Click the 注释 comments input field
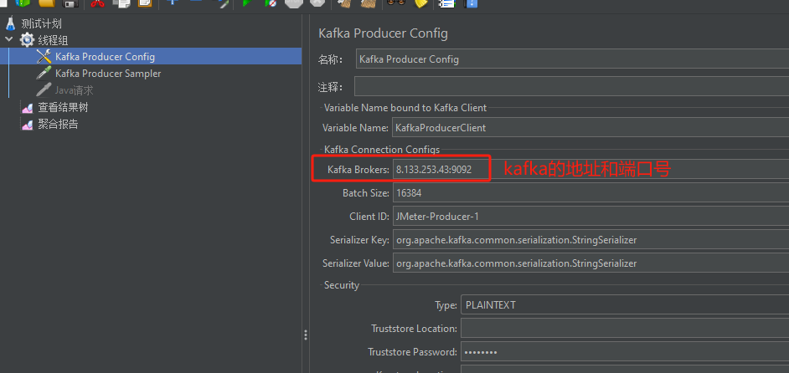 (571, 86)
